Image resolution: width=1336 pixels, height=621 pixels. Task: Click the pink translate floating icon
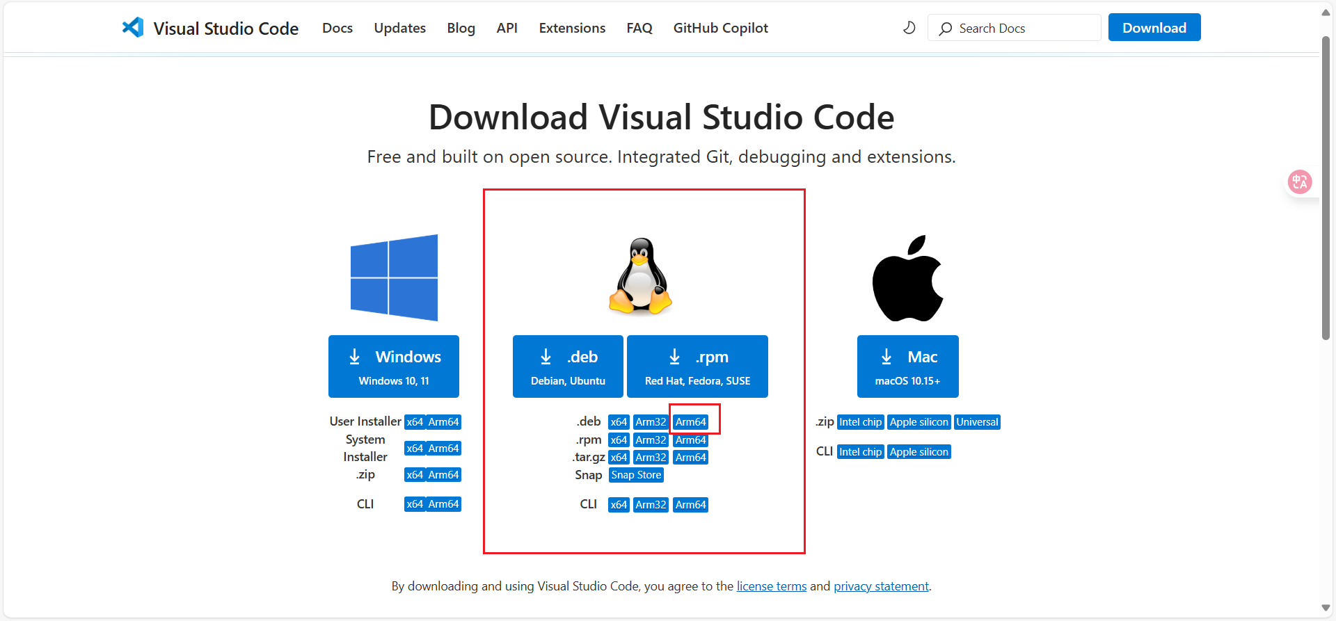click(x=1299, y=182)
